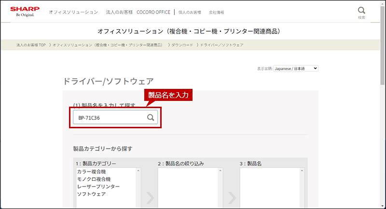Viewport: 386px width, 209px height.
Task: Open the オフィスソリューション menu item
Action: [x=73, y=12]
